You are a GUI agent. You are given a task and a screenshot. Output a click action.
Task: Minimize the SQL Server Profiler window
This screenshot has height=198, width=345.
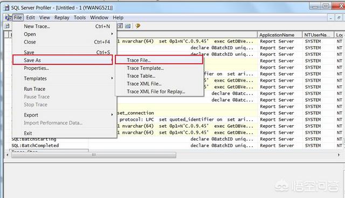click(x=315, y=6)
